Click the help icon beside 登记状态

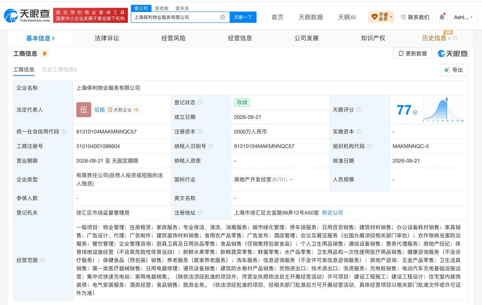click(x=200, y=102)
